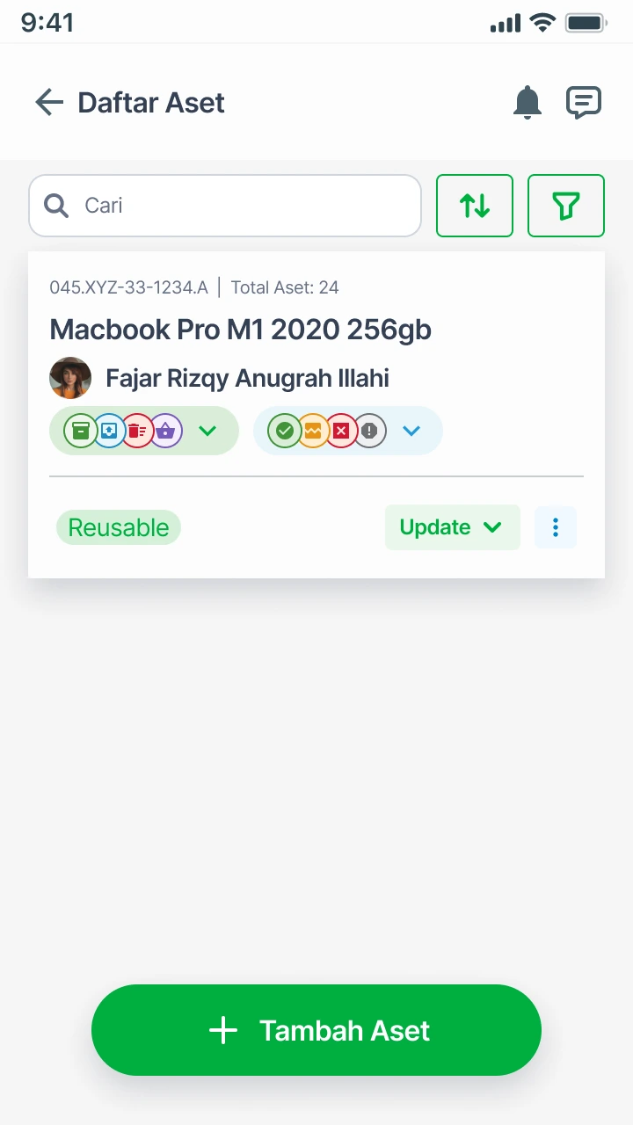Image resolution: width=633 pixels, height=1125 pixels.
Task: Click the gray exclamation status icon
Action: tap(369, 431)
